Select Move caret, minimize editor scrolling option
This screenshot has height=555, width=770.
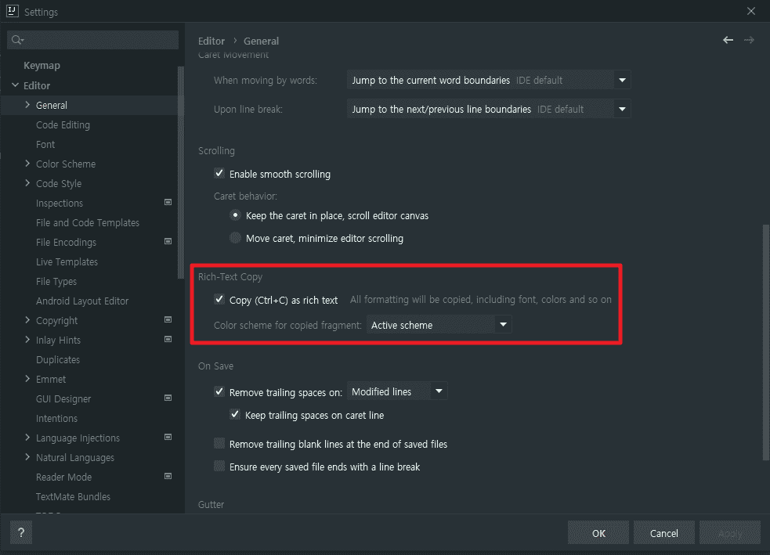(235, 238)
